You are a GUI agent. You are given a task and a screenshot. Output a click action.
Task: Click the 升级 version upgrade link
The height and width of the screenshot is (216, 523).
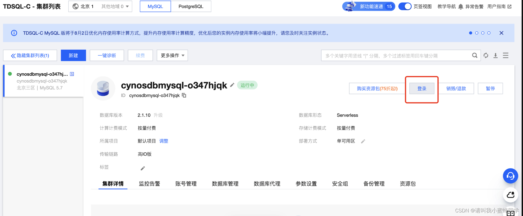158,115
